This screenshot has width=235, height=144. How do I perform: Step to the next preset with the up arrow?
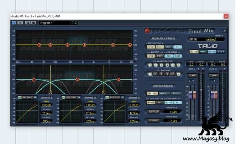tap(195, 39)
